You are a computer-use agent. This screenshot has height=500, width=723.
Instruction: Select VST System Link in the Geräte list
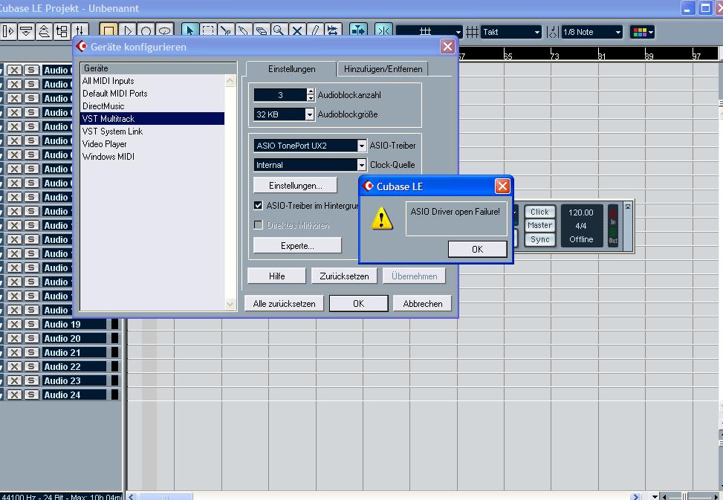[x=152, y=132]
